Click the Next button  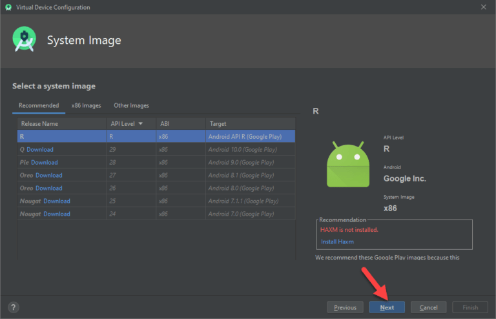click(x=387, y=307)
